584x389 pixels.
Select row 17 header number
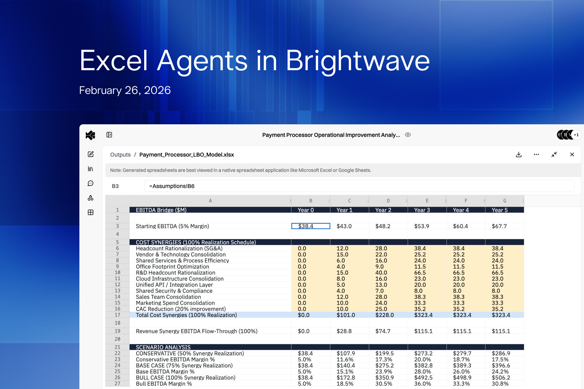[117, 315]
